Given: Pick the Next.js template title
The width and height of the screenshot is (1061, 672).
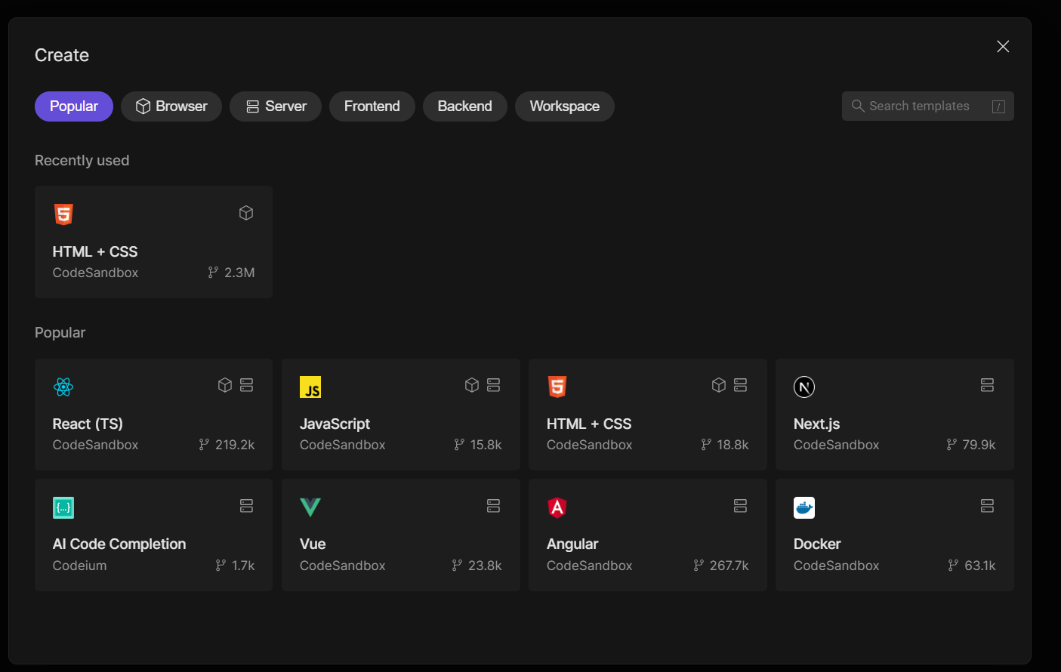Looking at the screenshot, I should click(x=816, y=424).
